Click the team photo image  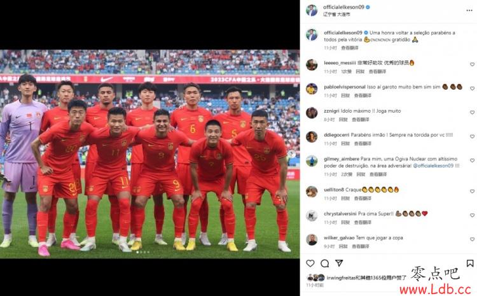tap(149, 154)
